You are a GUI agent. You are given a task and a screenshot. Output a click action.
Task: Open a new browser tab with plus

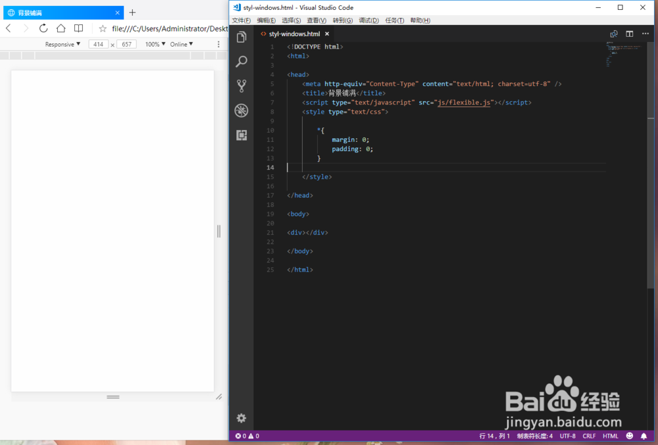pos(133,12)
